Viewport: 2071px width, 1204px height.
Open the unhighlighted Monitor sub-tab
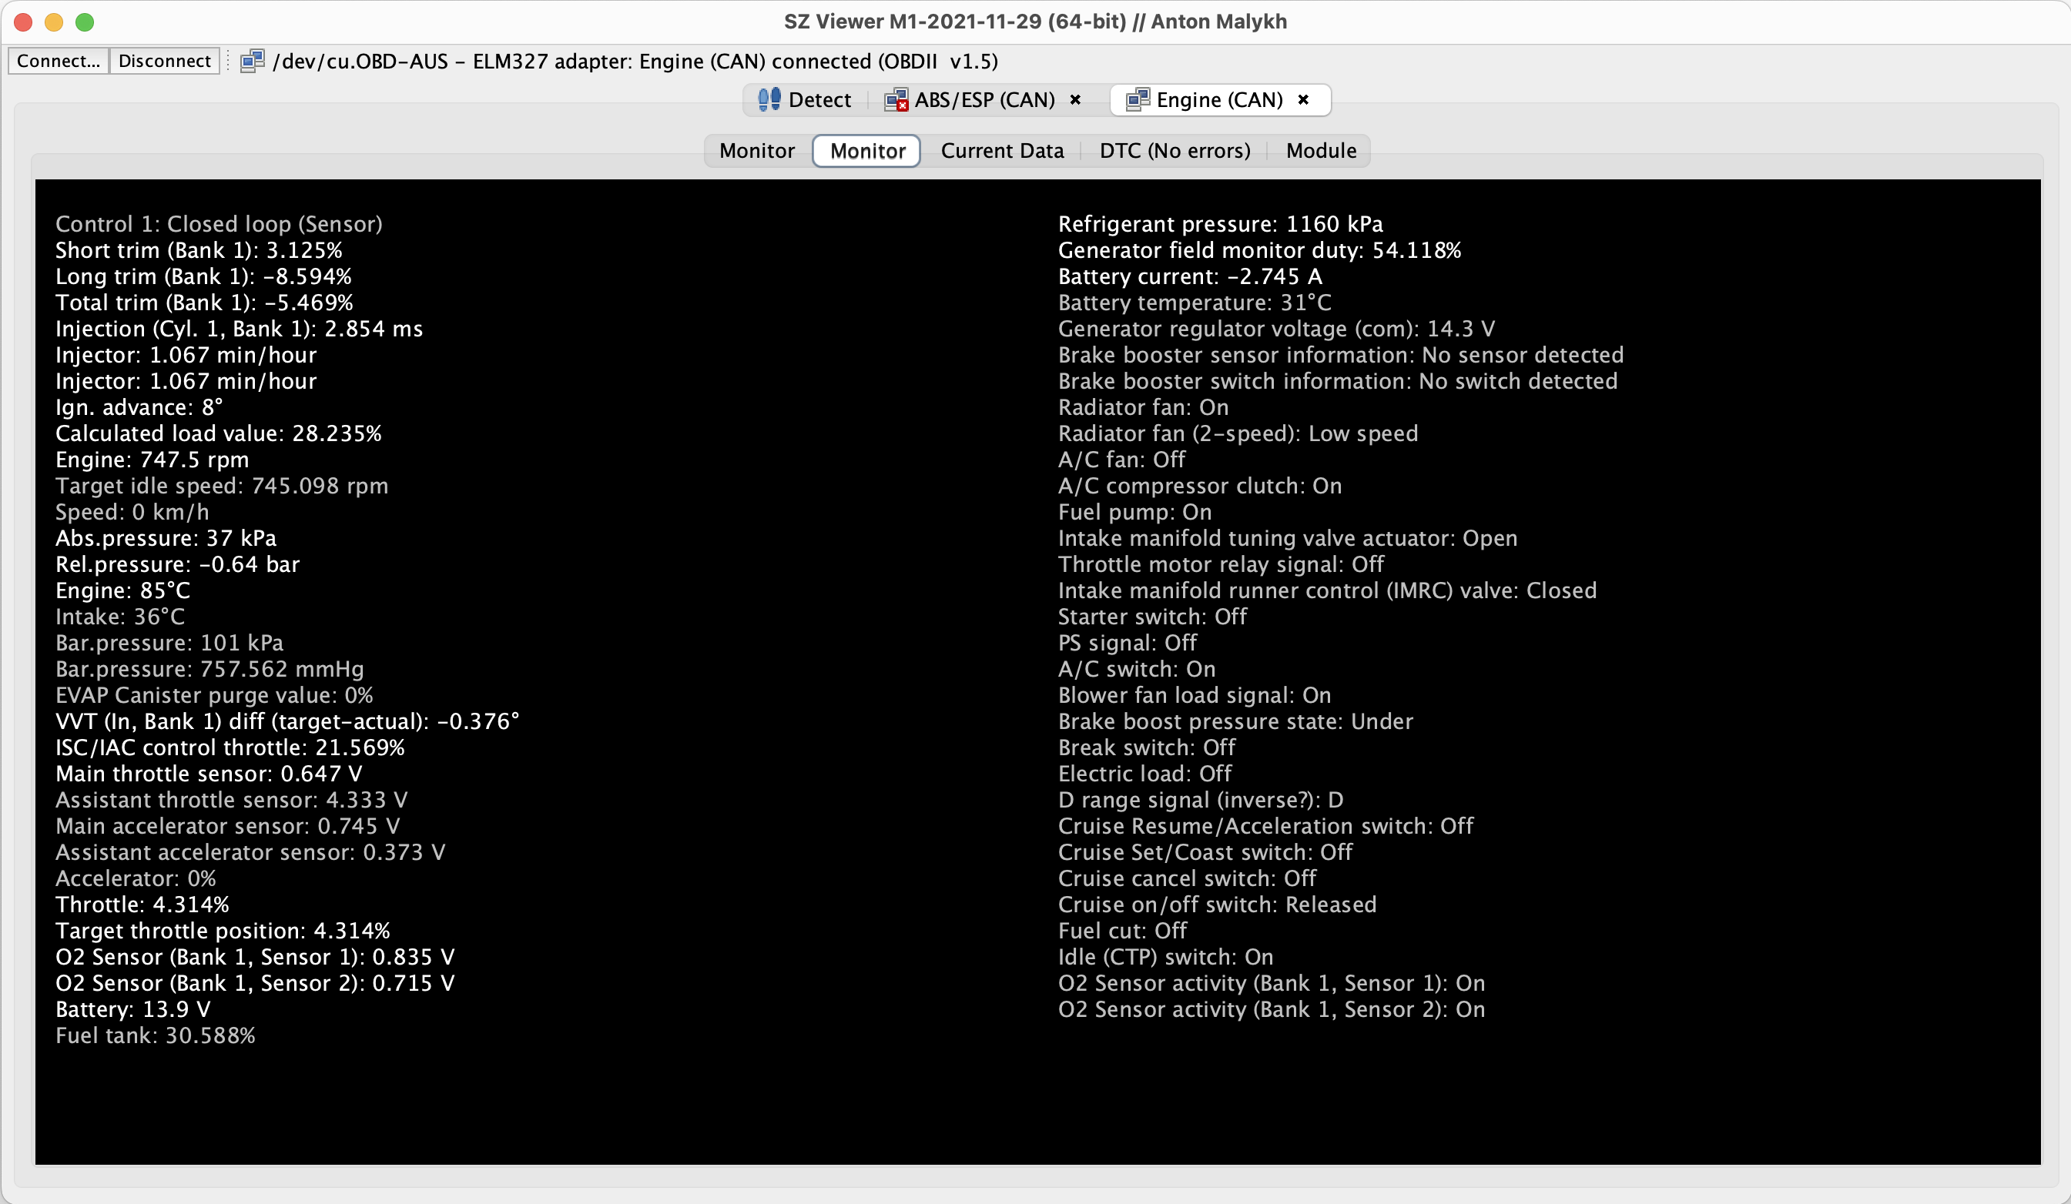[757, 151]
